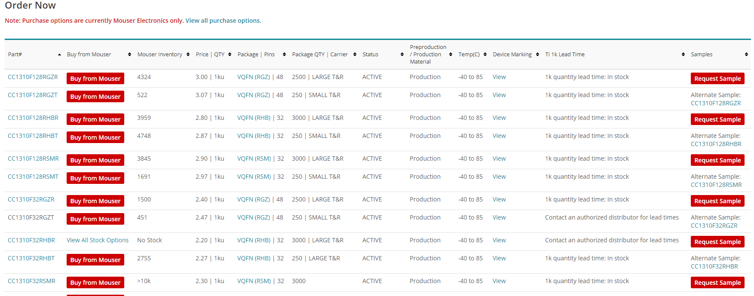Click Temp(C) column sort arrows

pyautogui.click(x=485, y=55)
